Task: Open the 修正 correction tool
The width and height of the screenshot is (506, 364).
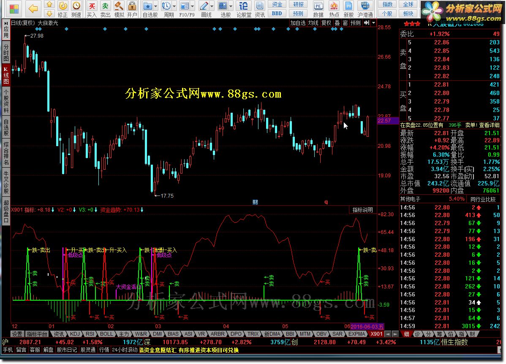Action: point(63,9)
